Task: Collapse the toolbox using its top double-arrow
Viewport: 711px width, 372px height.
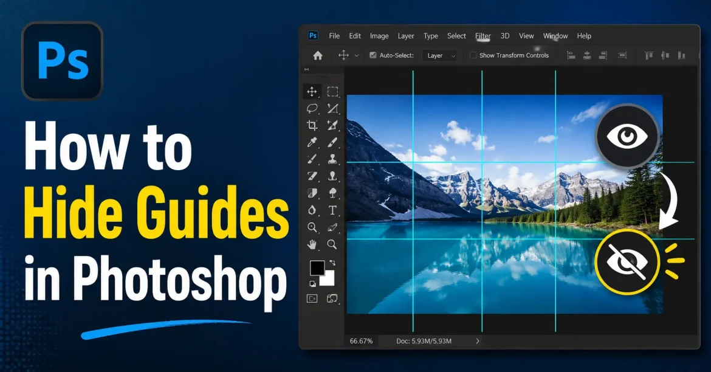Action: (x=306, y=69)
